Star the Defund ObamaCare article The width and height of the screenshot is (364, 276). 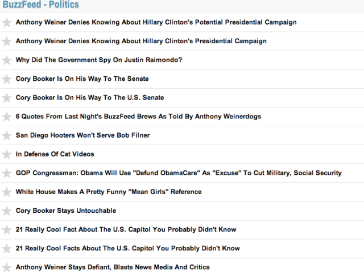point(7,173)
